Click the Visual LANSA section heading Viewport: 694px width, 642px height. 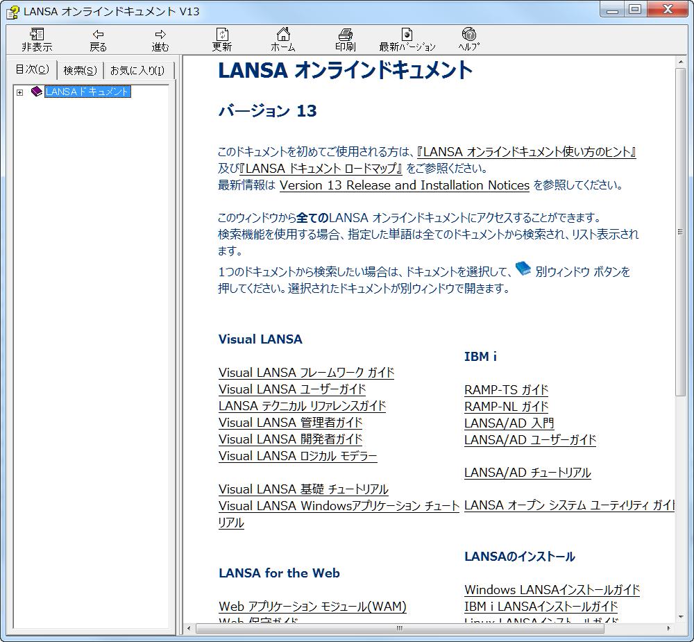tap(260, 339)
